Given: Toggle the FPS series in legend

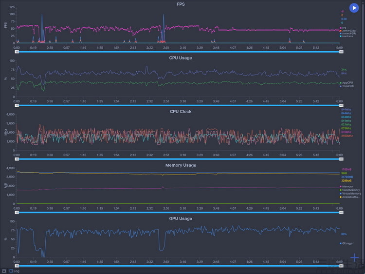Looking at the screenshot, I should [x=344, y=28].
